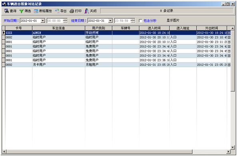Select the XXXX card number cell
The image size is (237, 156).
coord(19,33)
